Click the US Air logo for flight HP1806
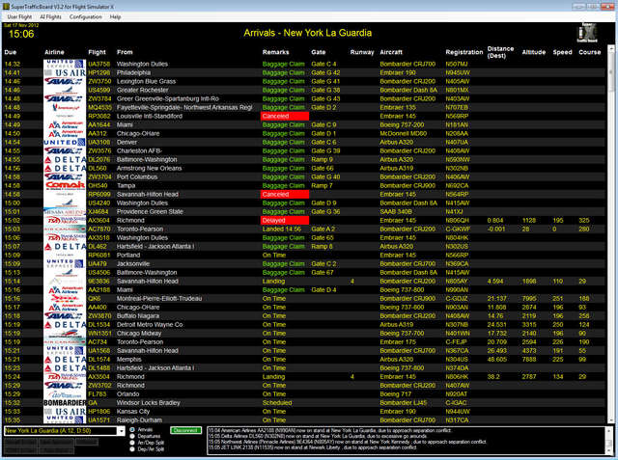 pos(65,411)
